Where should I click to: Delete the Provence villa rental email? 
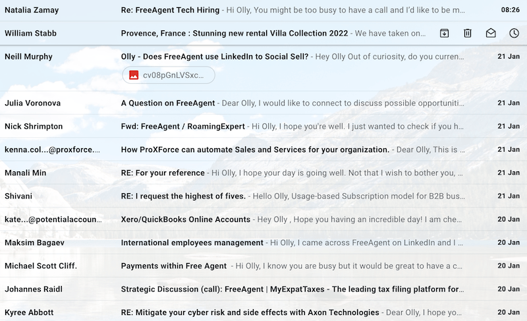(x=468, y=33)
